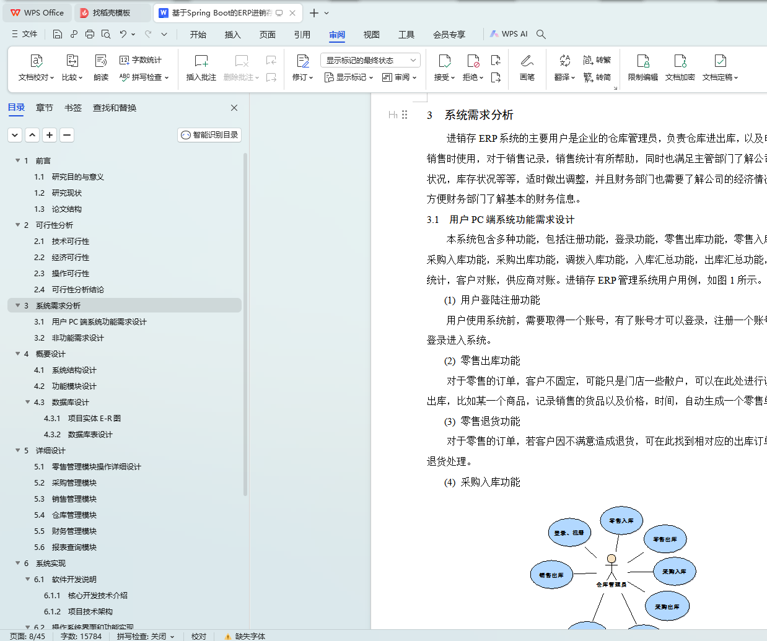767x641 pixels.
Task: Collapse section 4 概要设计 triangle
Action: 18,354
